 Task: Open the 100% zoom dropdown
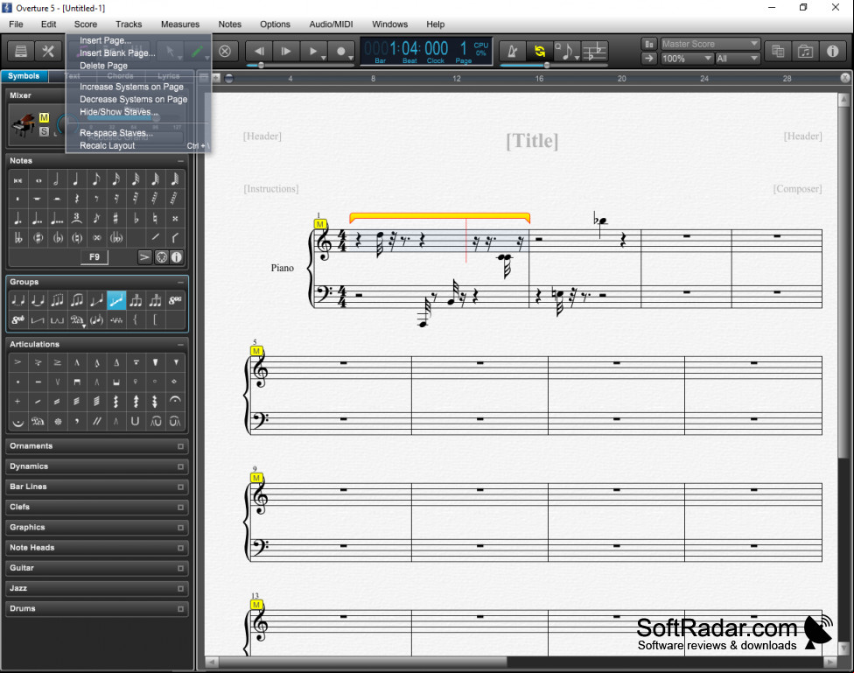[686, 59]
